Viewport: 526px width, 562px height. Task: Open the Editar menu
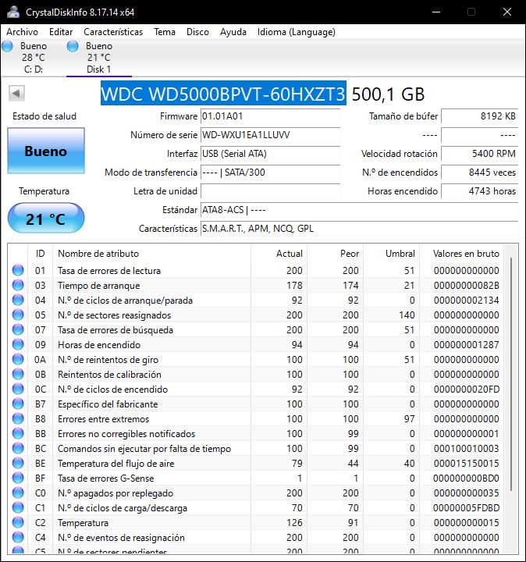click(x=61, y=32)
